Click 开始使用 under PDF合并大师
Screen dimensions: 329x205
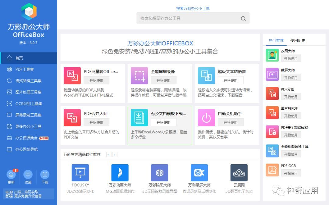point(96,122)
